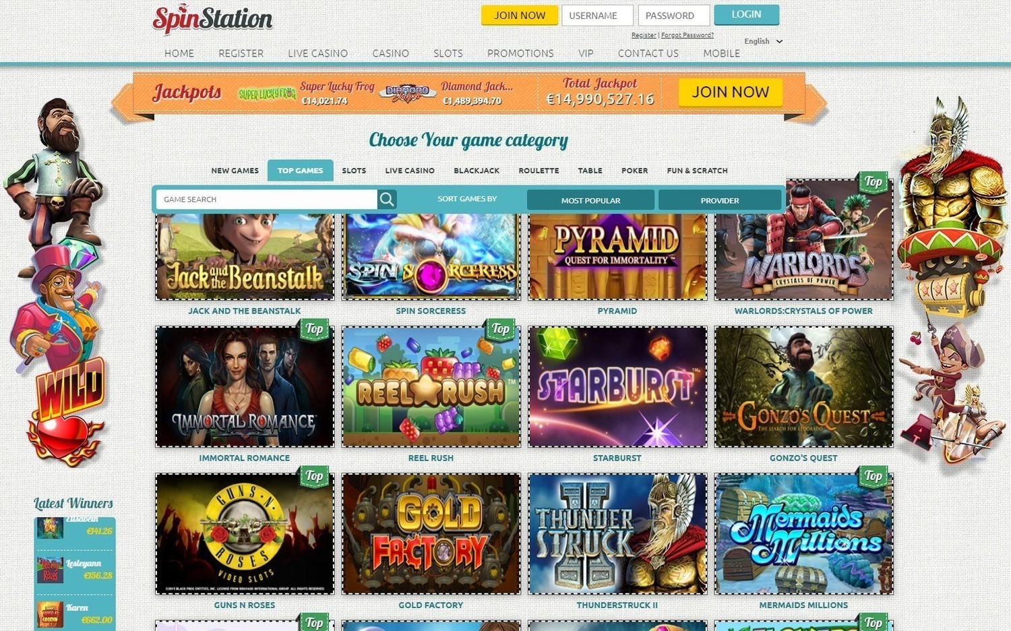
Task: Focus the Game Search field
Action: coord(267,200)
